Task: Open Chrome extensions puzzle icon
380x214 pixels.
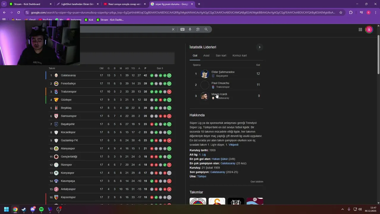Action: (x=351, y=12)
